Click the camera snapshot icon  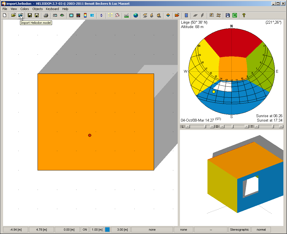coord(55,15)
